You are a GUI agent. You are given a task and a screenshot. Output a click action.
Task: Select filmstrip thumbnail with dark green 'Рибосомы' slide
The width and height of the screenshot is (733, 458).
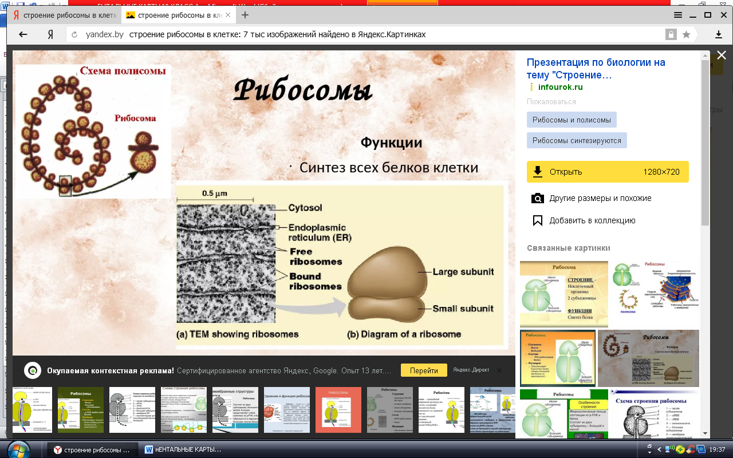[81, 409]
